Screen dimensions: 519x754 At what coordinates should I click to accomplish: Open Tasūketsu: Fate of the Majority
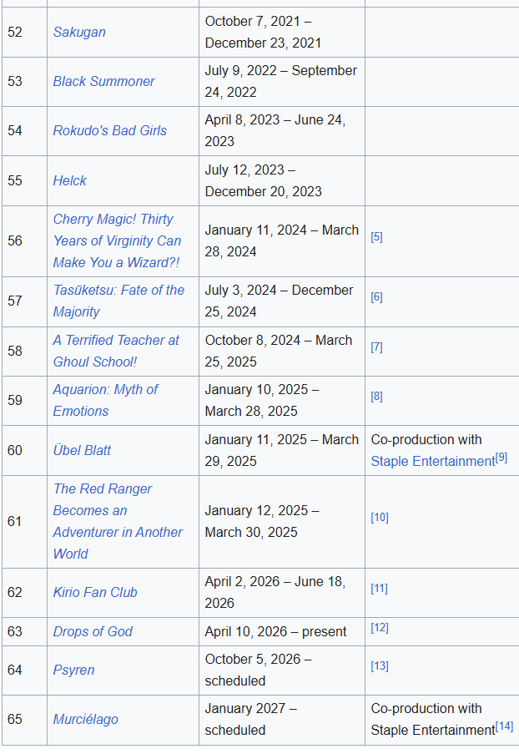(x=118, y=301)
